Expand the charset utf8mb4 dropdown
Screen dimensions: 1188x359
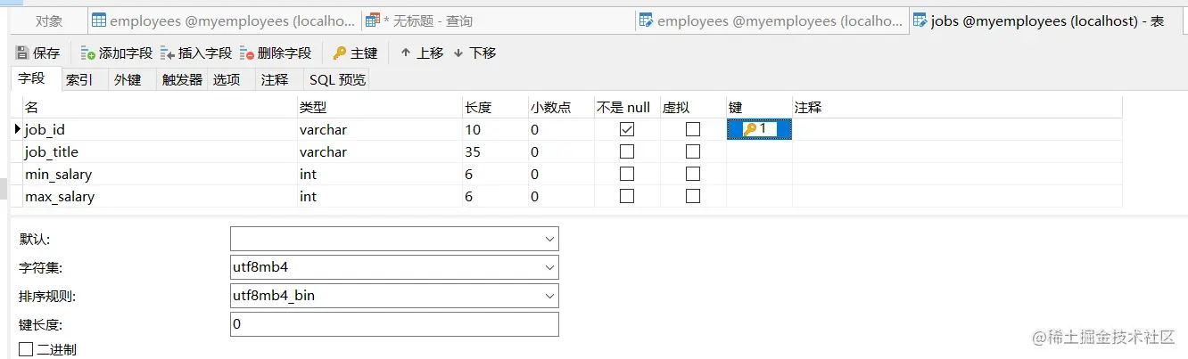[x=549, y=267]
